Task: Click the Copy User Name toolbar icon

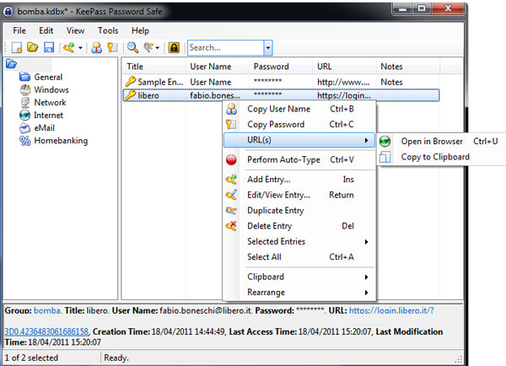Action: 96,48
